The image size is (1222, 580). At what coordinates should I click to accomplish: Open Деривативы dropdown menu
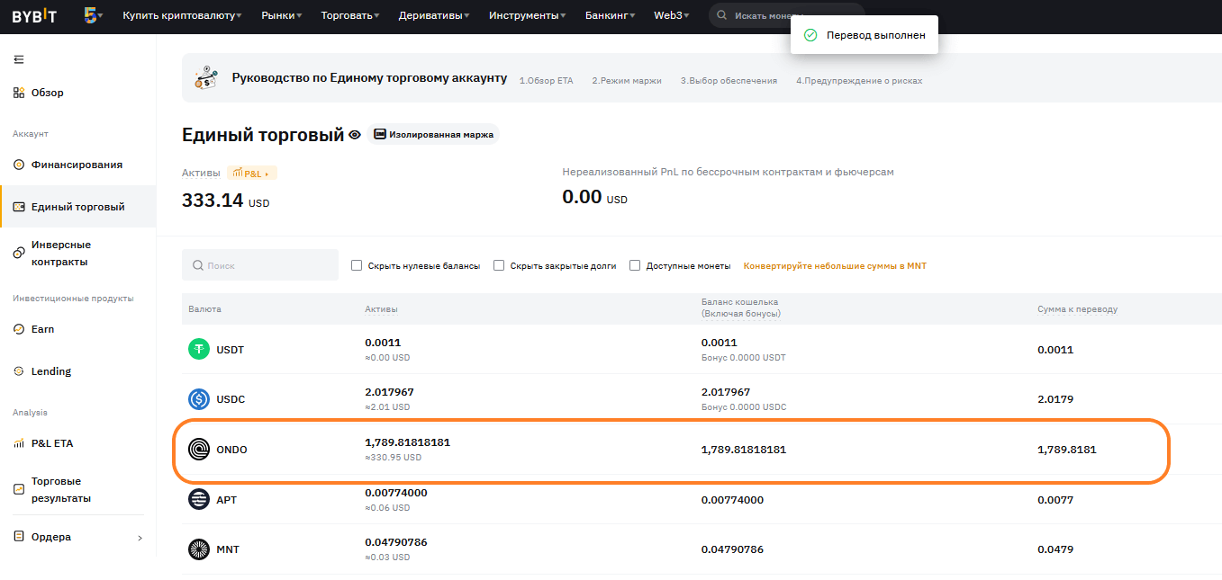434,15
